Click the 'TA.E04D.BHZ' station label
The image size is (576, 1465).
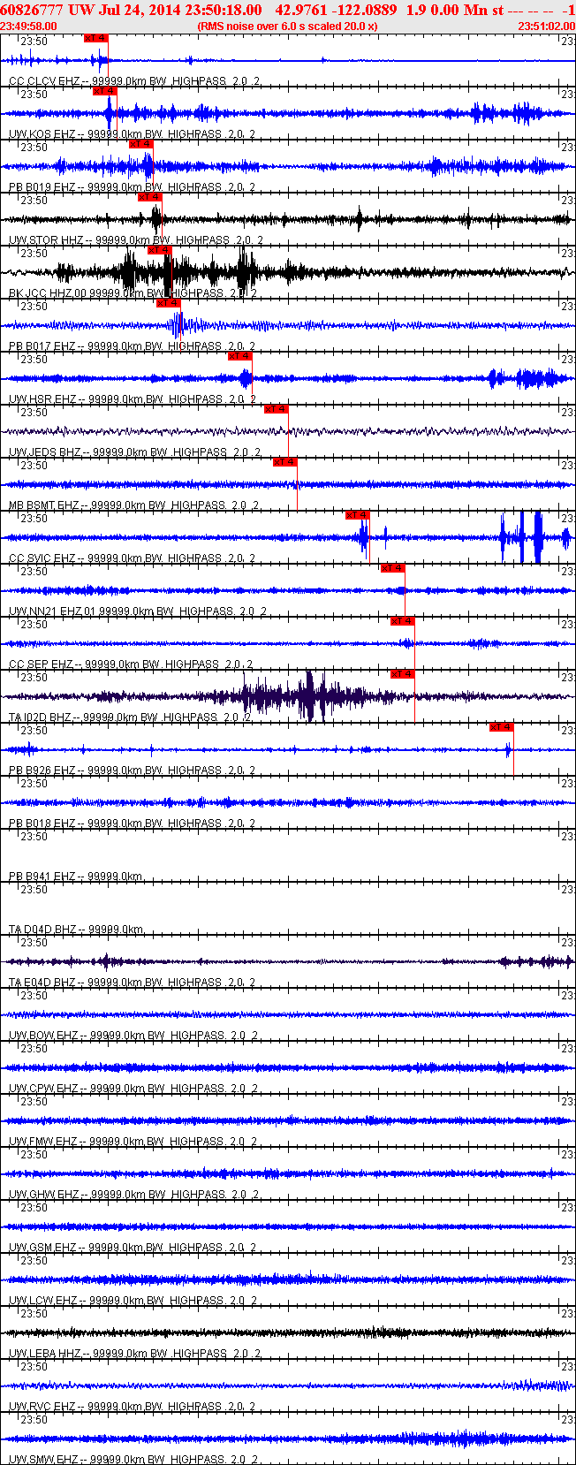[42, 983]
